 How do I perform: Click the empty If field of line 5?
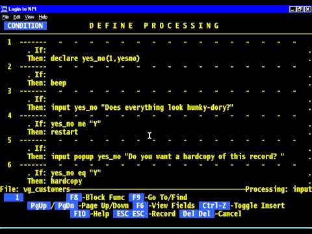click(x=177, y=148)
